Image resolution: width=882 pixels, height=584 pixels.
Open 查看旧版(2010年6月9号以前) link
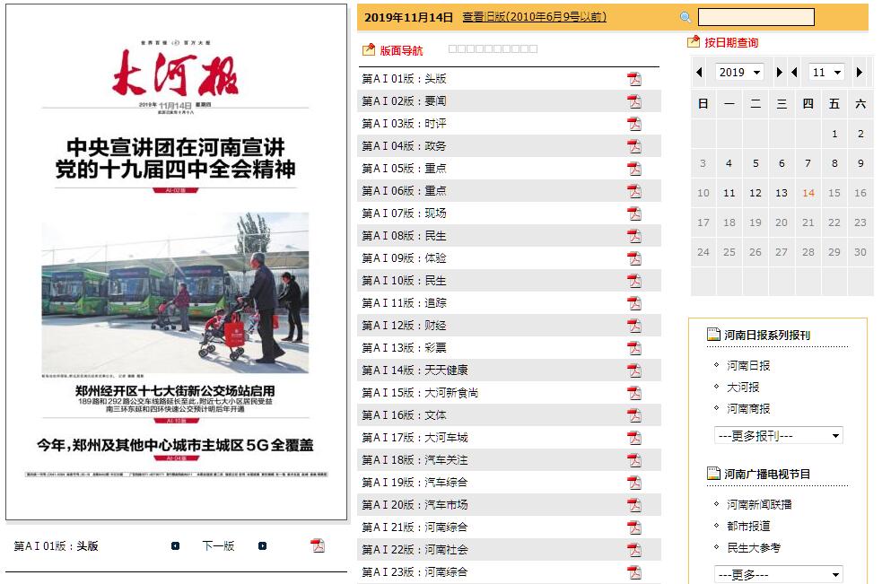(x=535, y=17)
